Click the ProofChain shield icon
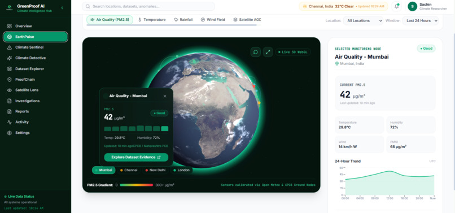 coord(10,79)
